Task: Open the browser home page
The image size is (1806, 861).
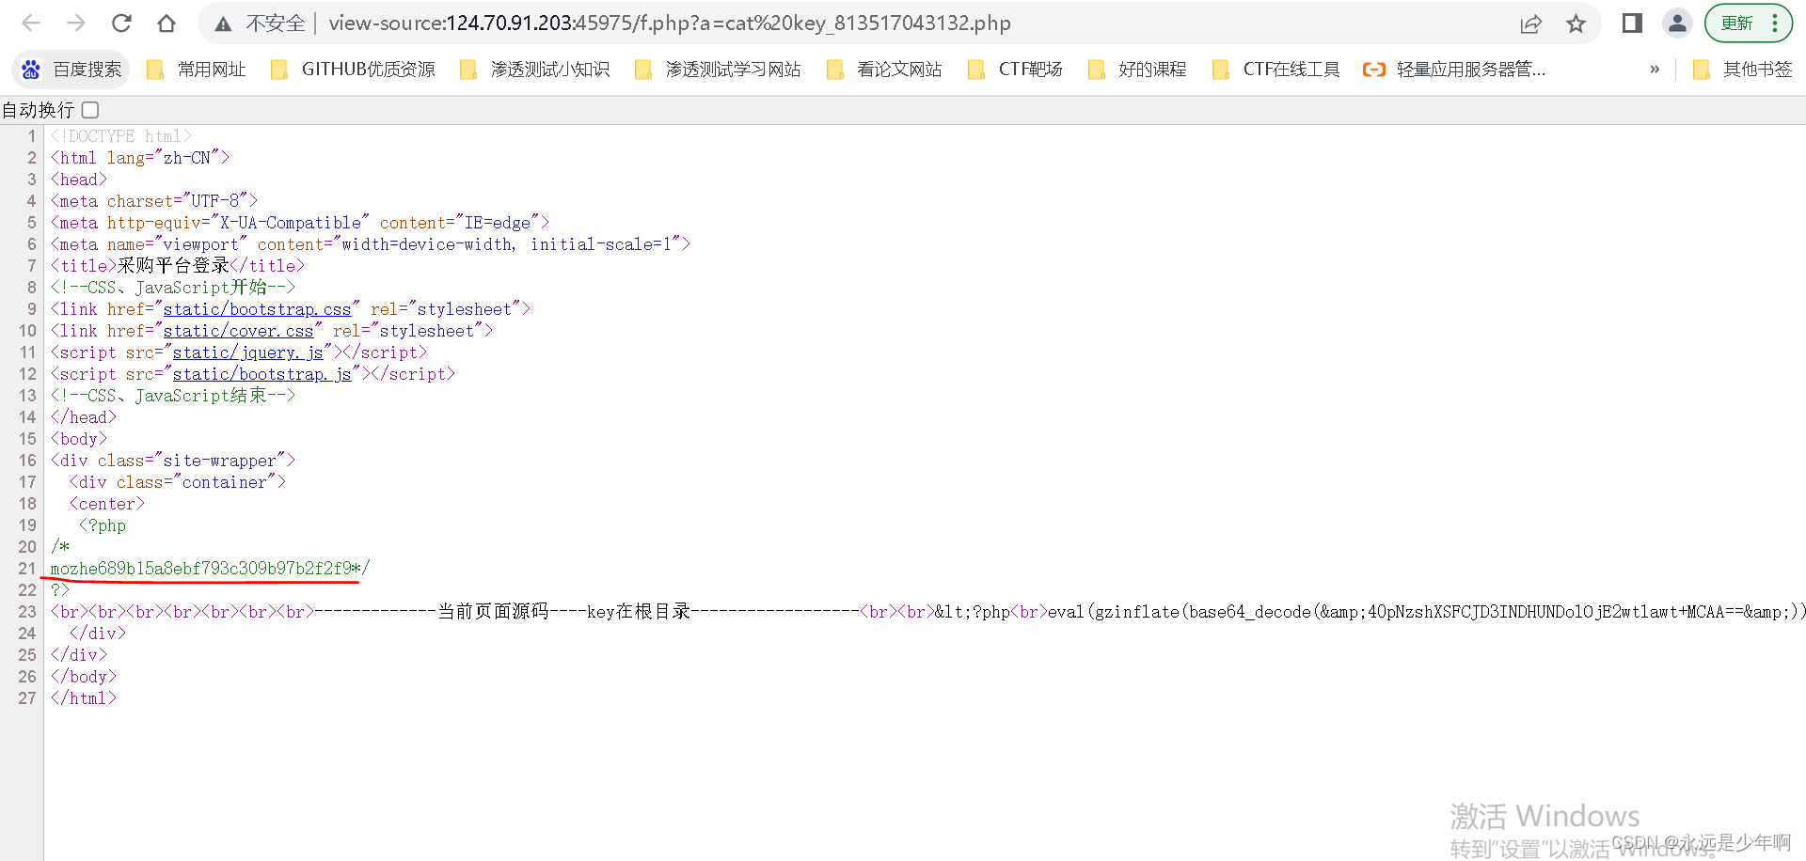Action: 166,23
